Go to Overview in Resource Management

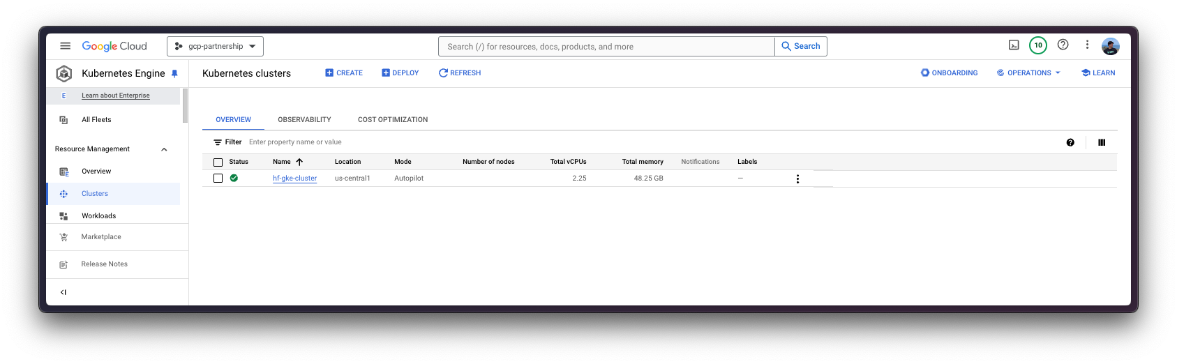[96, 172]
